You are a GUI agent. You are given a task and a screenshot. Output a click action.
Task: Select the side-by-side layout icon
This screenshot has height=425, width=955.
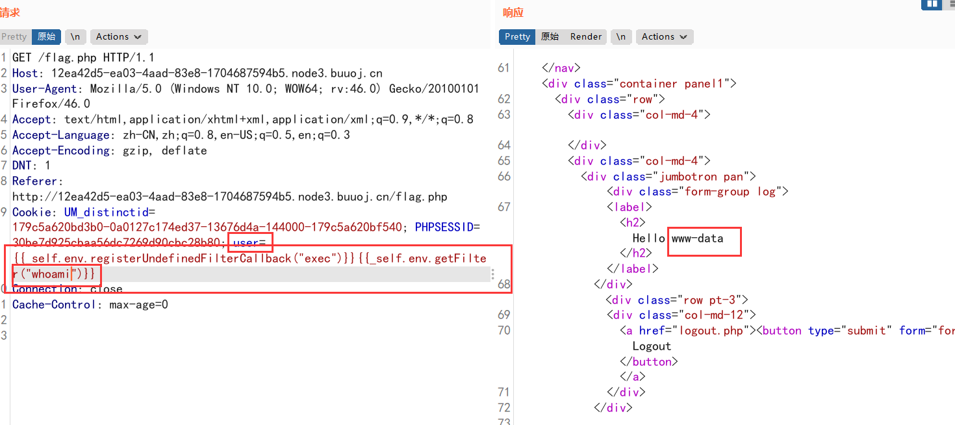[932, 4]
